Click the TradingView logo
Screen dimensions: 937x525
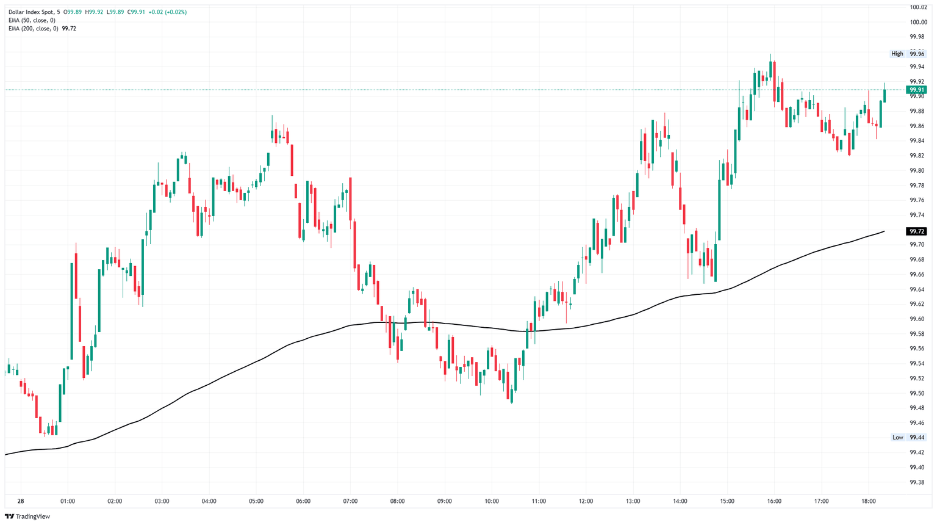27,516
